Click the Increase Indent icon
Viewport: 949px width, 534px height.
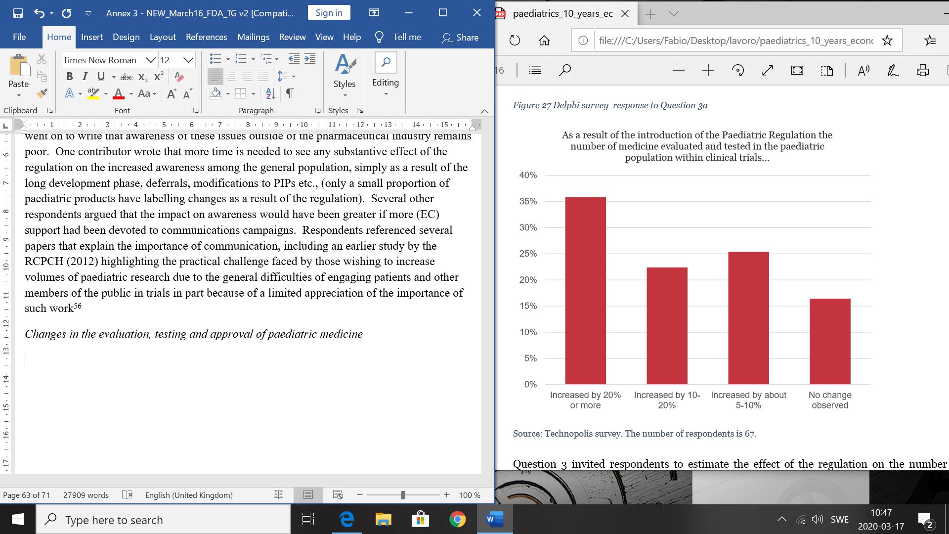click(x=310, y=59)
